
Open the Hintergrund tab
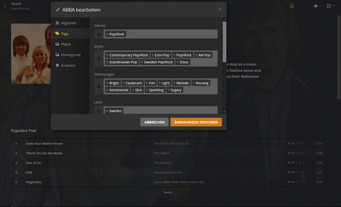(70, 55)
